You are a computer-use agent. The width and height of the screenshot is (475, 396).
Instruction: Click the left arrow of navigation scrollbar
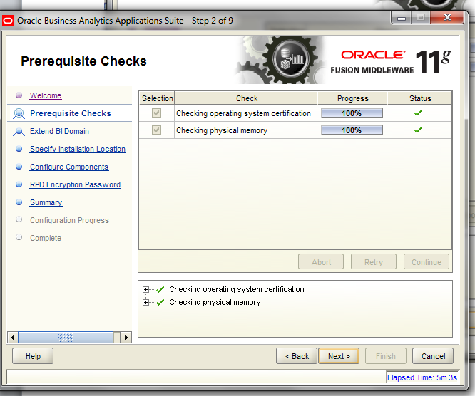coord(12,338)
